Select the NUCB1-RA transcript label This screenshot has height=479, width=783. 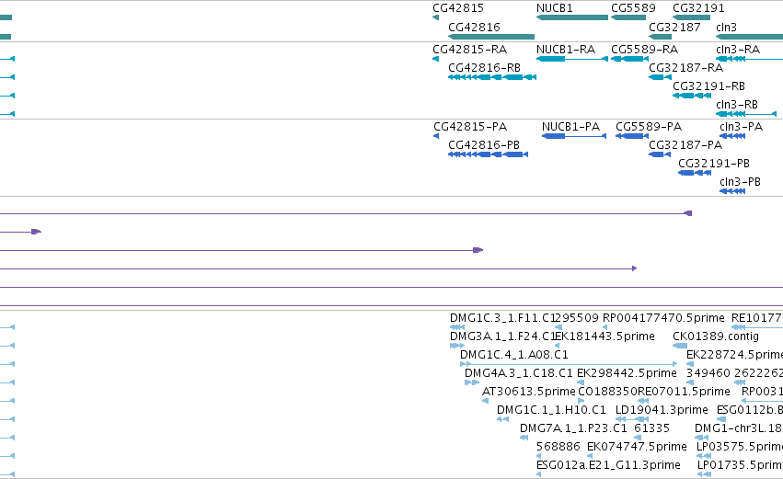tap(566, 50)
